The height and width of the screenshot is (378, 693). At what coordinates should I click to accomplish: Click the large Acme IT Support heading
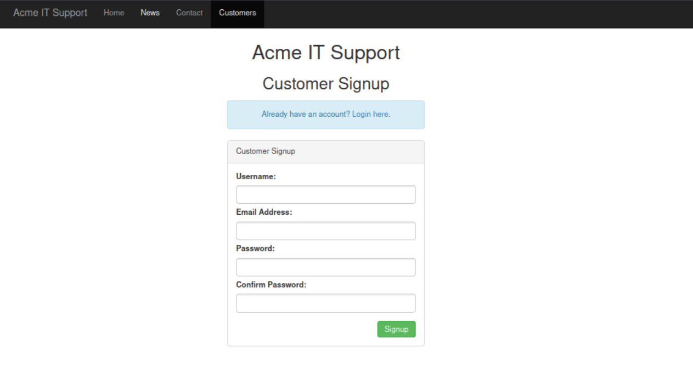click(326, 53)
